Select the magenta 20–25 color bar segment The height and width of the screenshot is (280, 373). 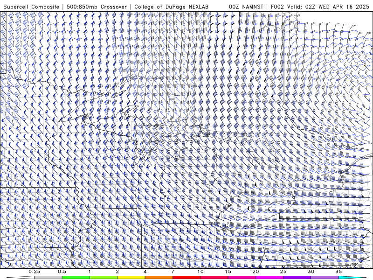pos(269,278)
